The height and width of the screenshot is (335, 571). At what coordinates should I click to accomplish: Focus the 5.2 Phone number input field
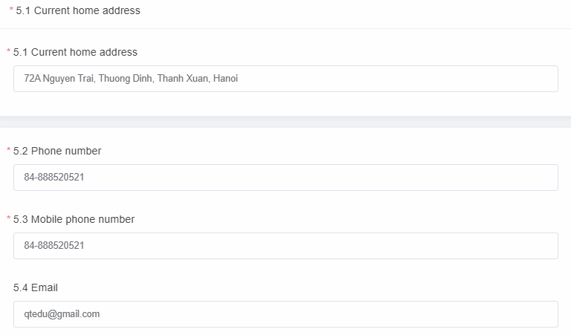[285, 178]
